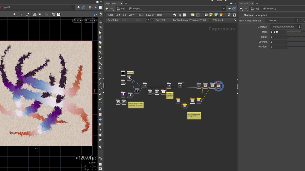Toggle the Proxy 1:2 checkbox
The height and width of the screenshot is (171, 305).
tap(154, 20)
